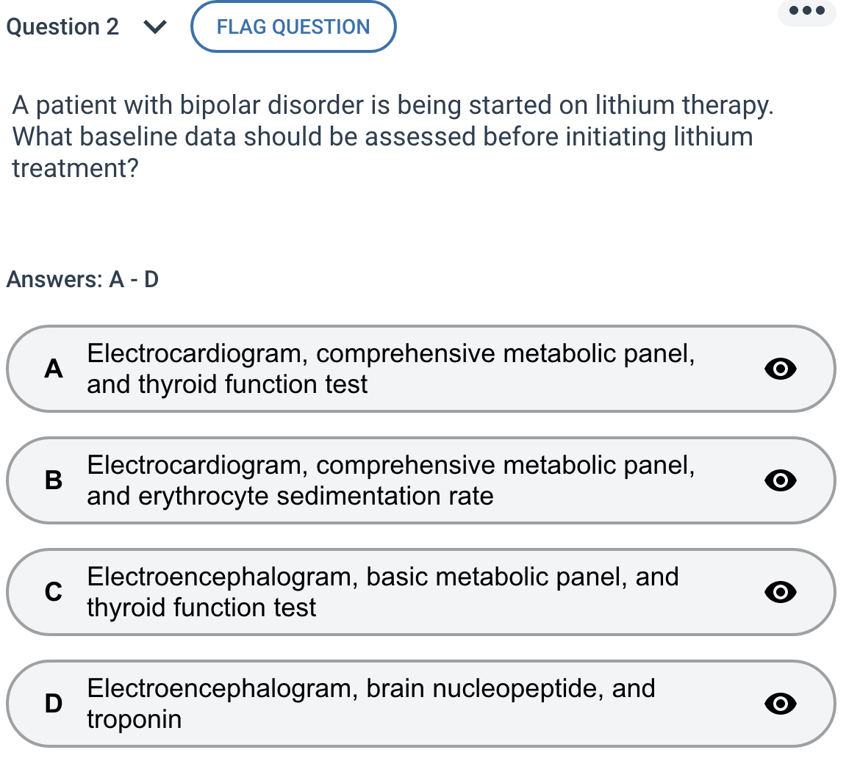Click the Question 2 heading
This screenshot has height=783, width=860.
tap(62, 27)
